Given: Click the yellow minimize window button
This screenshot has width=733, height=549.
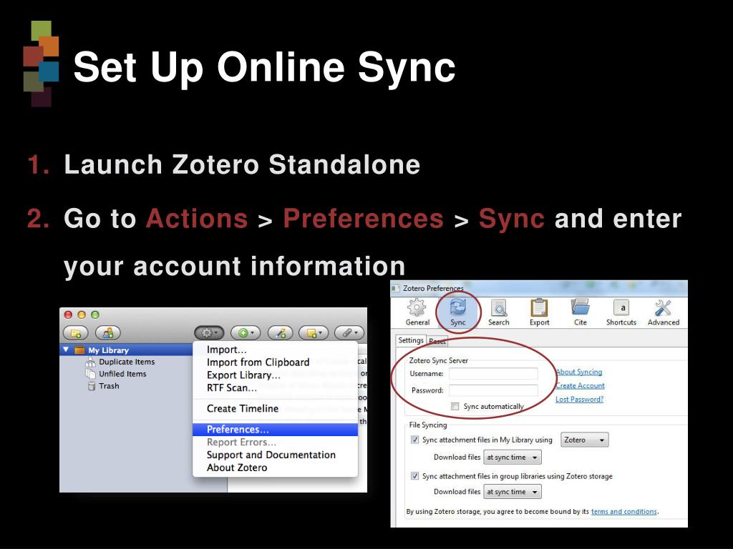Looking at the screenshot, I should [x=82, y=315].
